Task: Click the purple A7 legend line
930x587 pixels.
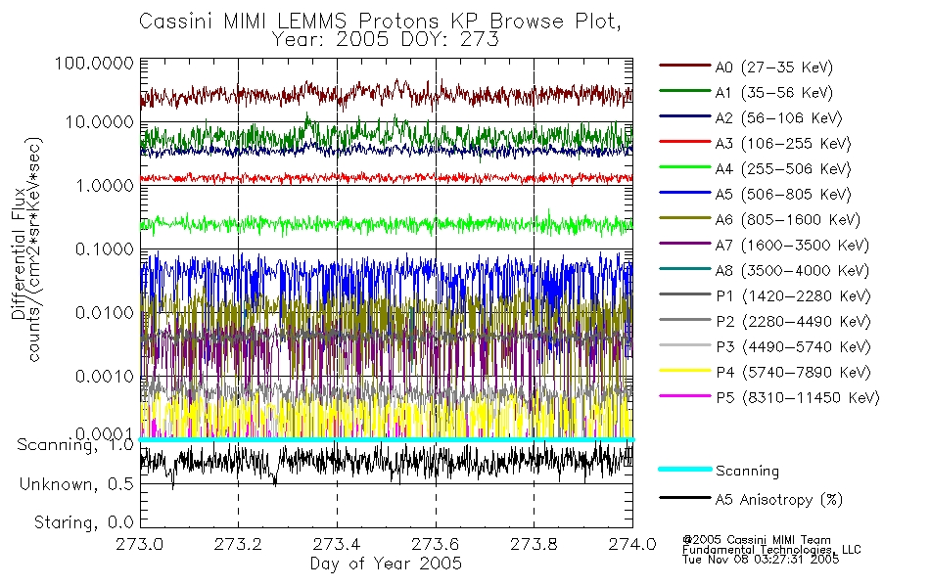Action: tap(685, 244)
